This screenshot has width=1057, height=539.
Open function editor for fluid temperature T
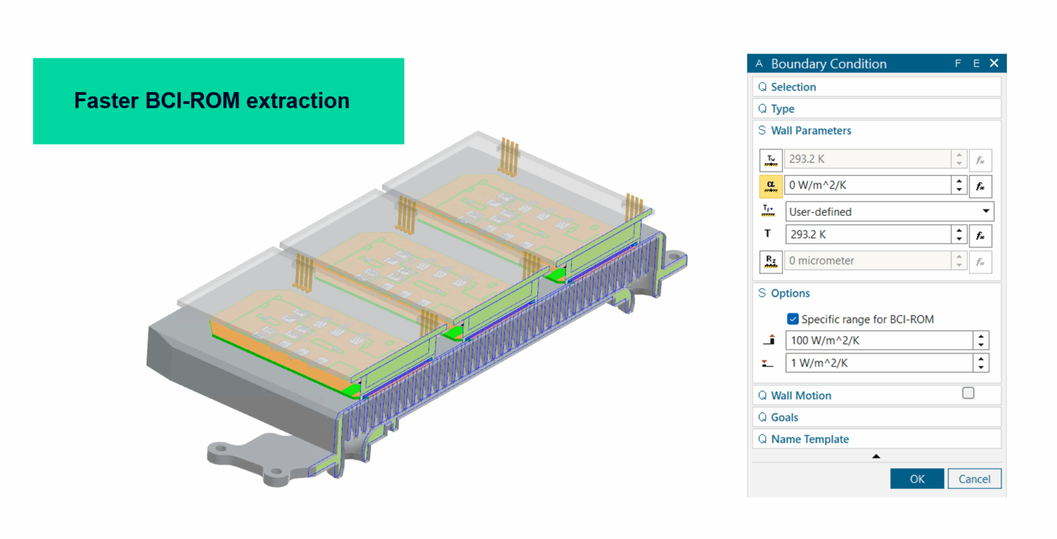pyautogui.click(x=980, y=235)
